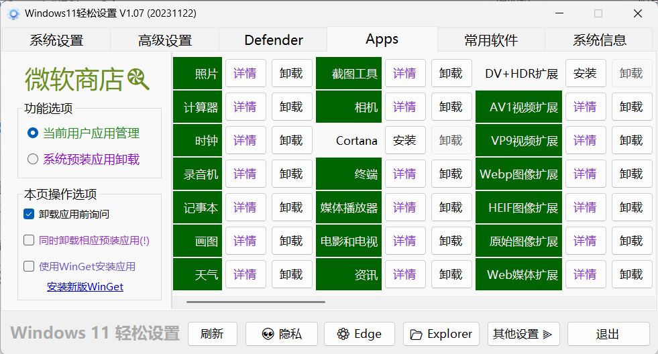Screen dimensions: 658x354
Task: Enable 同时卸载相应预装应用 checkbox
Action: pyautogui.click(x=29, y=240)
